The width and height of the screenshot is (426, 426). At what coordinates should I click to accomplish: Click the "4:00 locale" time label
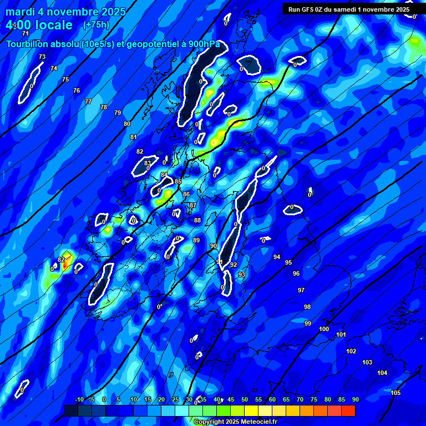click(x=39, y=25)
